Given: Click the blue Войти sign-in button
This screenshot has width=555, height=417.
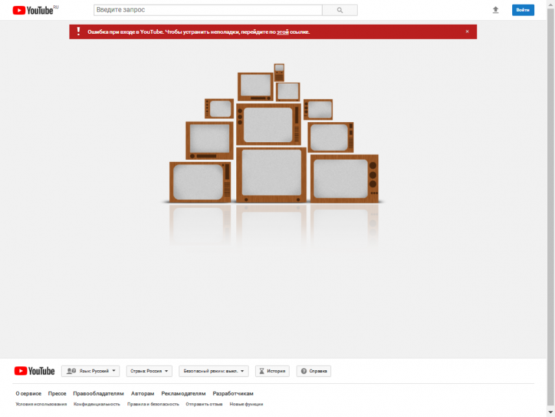Looking at the screenshot, I should click(x=523, y=10).
